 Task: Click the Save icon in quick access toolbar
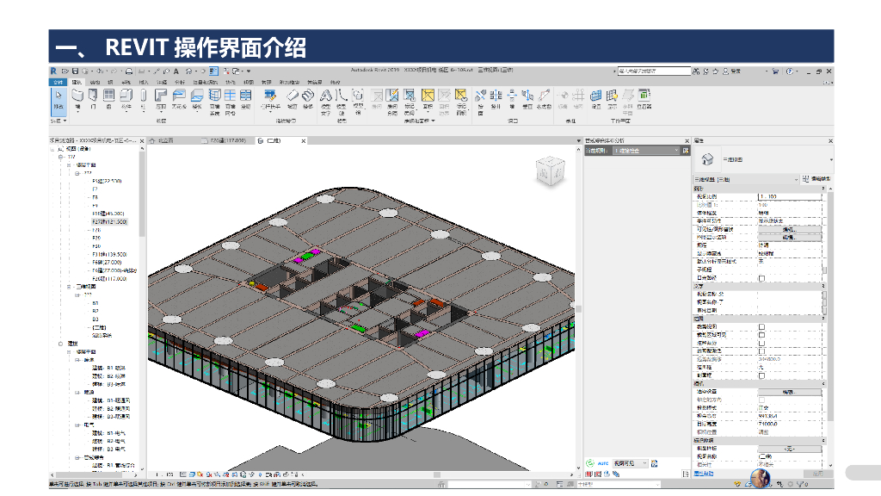pyautogui.click(x=76, y=71)
